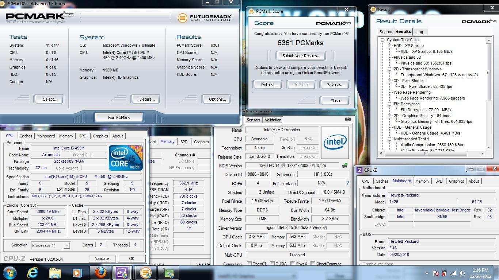Open Start menu orb on taskbar

9,272
